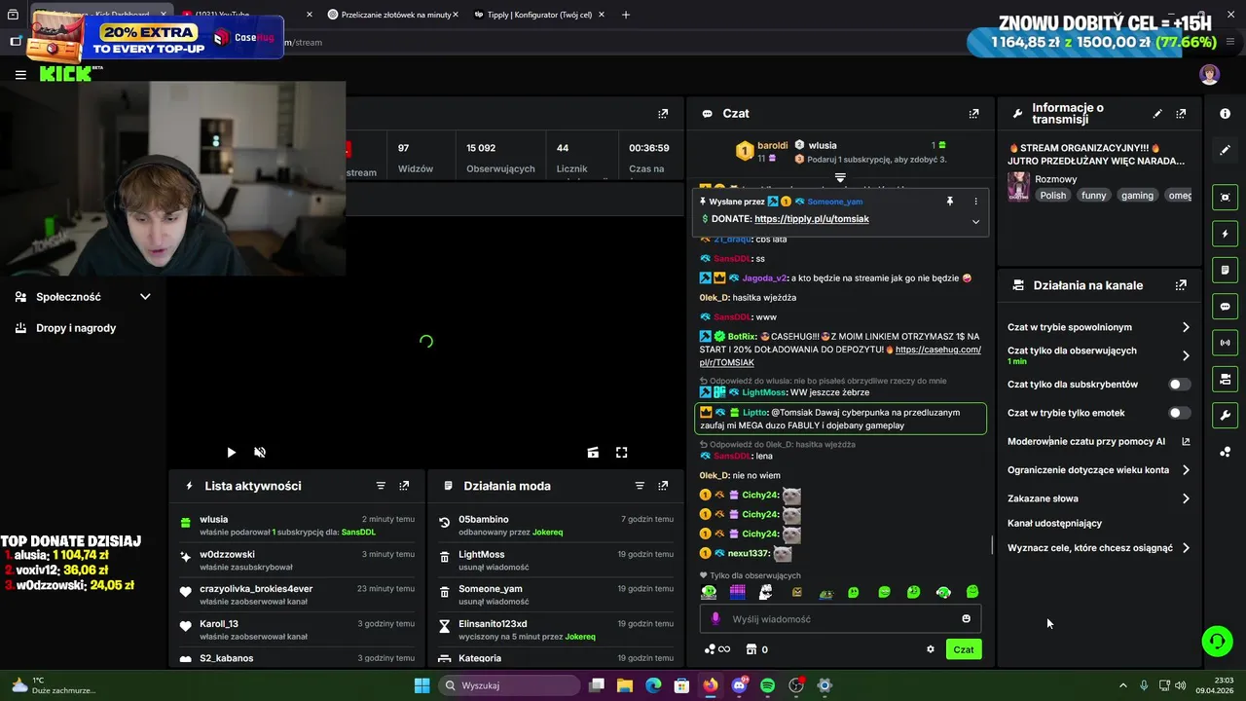The height and width of the screenshot is (701, 1246).
Task: Pop out Działania moda panel
Action: tap(663, 486)
